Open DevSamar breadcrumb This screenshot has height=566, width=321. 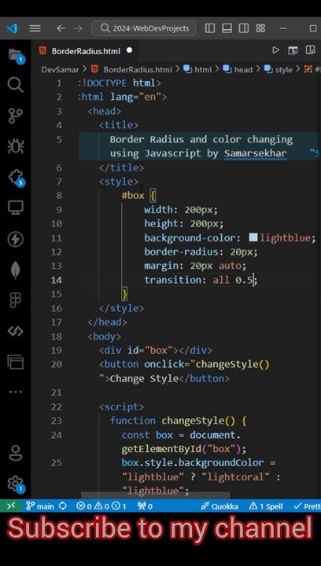pos(60,69)
